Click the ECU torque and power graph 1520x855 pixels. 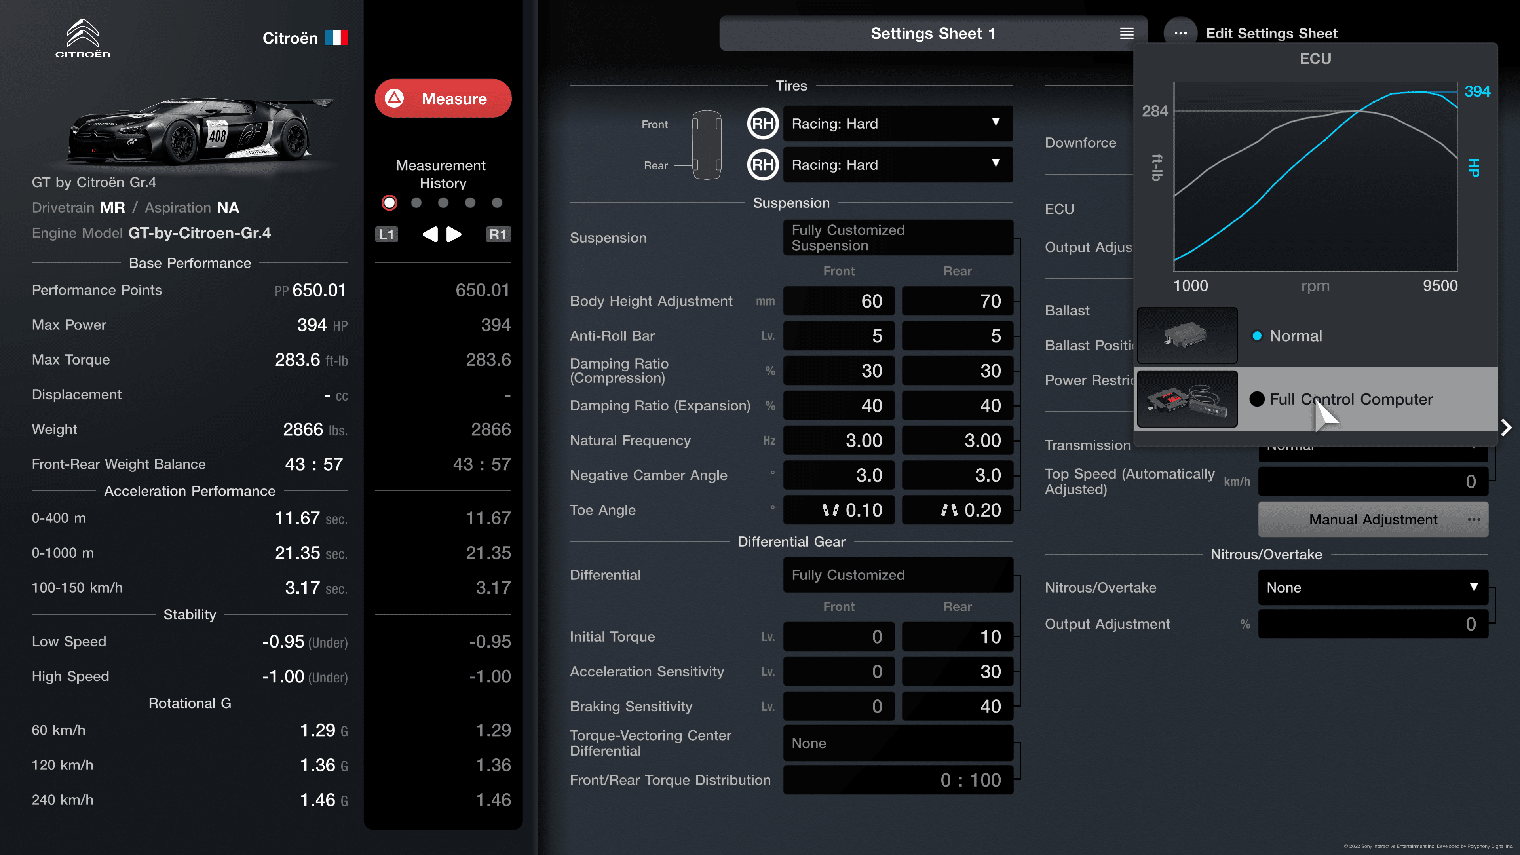click(1315, 177)
